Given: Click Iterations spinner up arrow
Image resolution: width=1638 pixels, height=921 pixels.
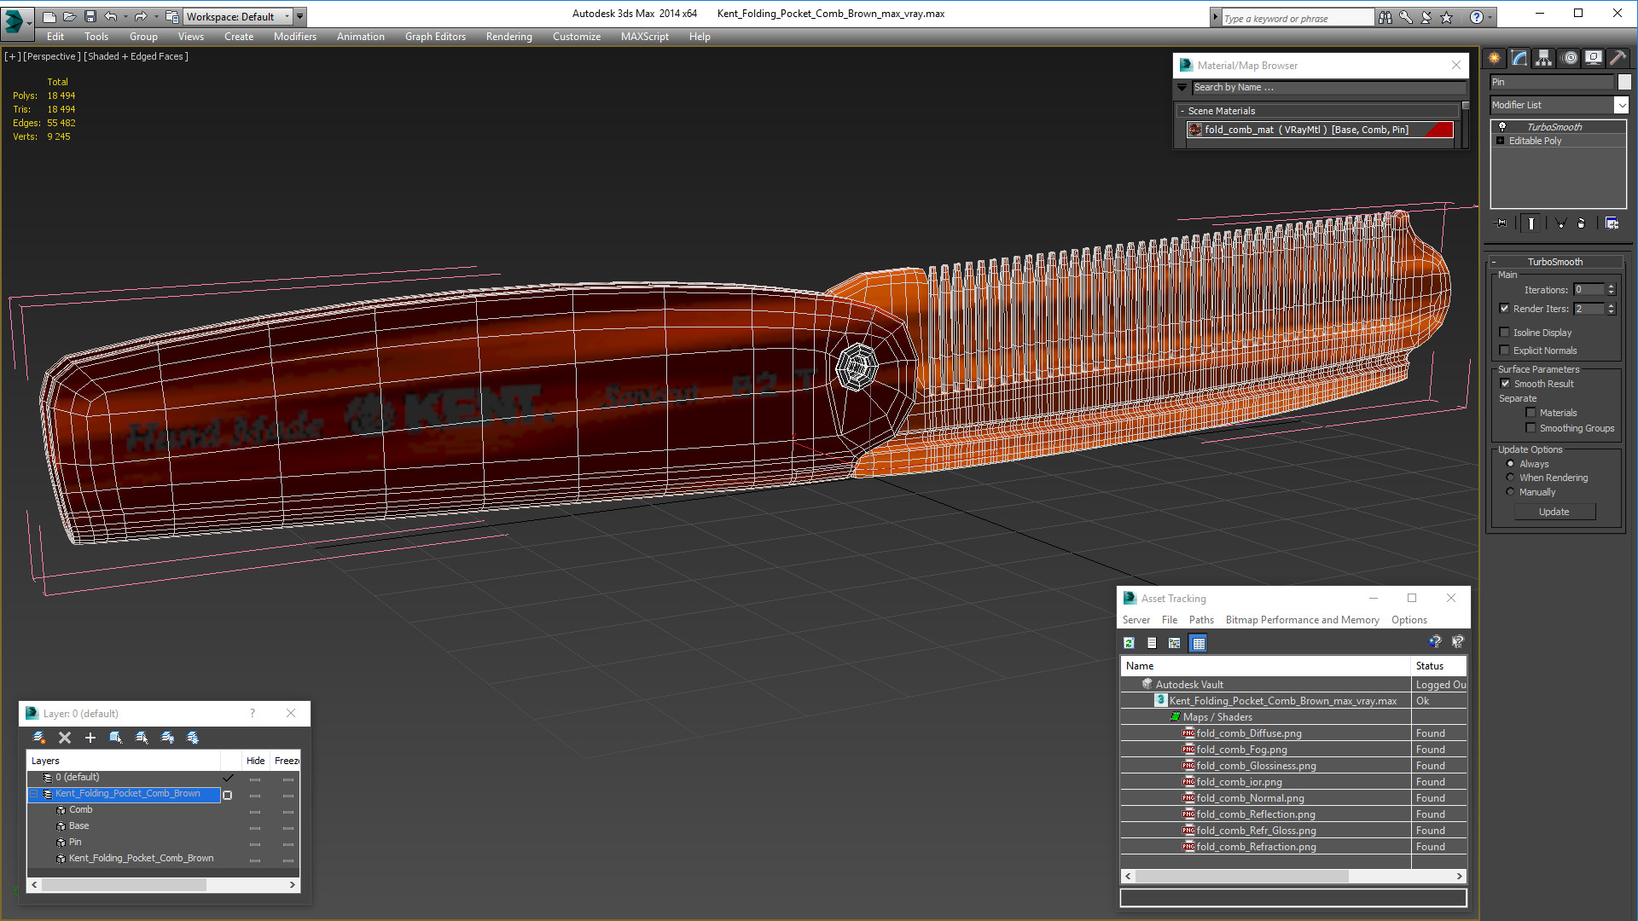Looking at the screenshot, I should point(1611,287).
